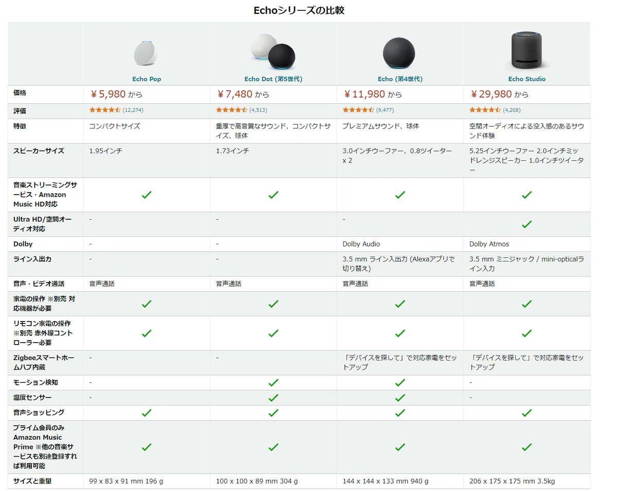The height and width of the screenshot is (491, 617).
Task: Click the ￥29,980 price
Action: click(x=492, y=95)
